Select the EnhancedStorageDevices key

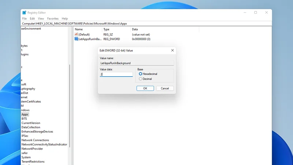point(37,132)
